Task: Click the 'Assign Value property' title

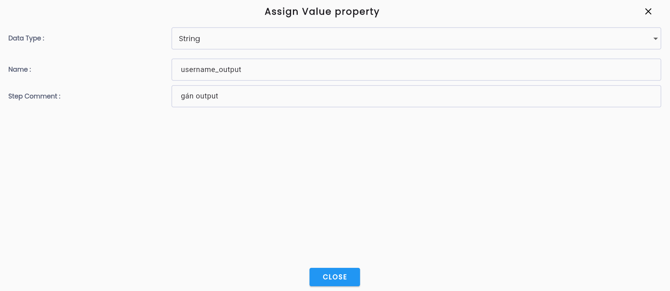Action: tap(322, 12)
